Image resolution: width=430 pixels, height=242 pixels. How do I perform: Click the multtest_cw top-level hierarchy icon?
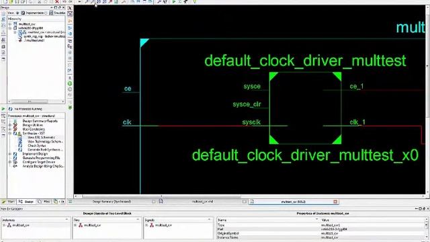click(x=15, y=24)
